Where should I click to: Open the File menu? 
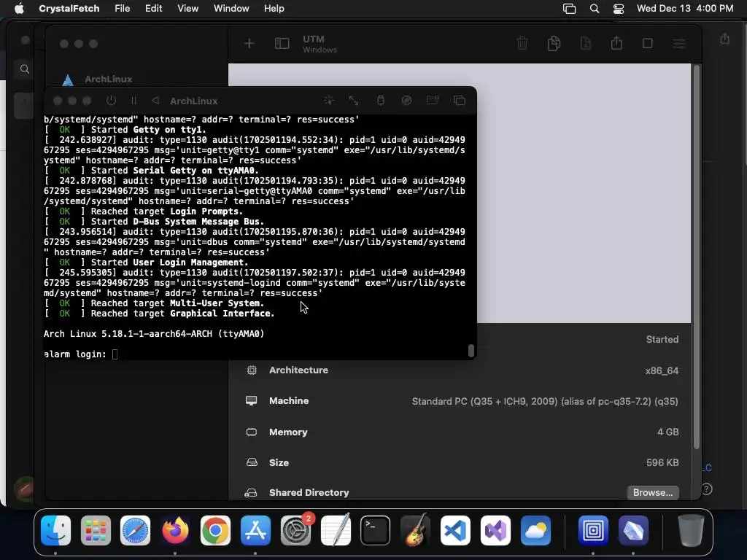(123, 9)
